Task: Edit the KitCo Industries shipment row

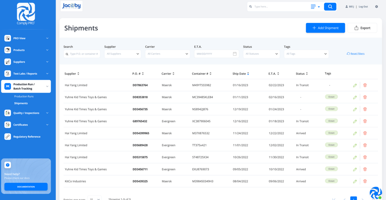Action: 355,181
